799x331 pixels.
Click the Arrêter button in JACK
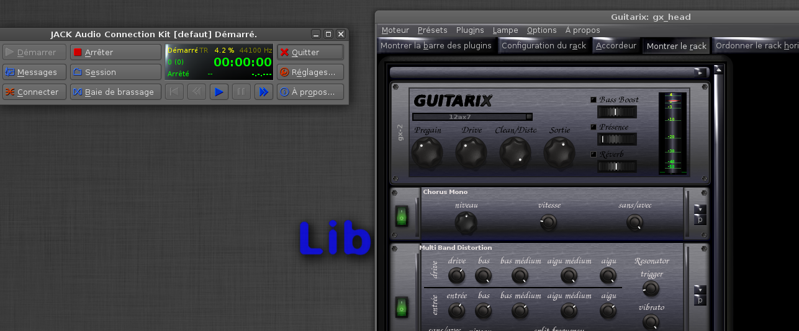click(115, 52)
